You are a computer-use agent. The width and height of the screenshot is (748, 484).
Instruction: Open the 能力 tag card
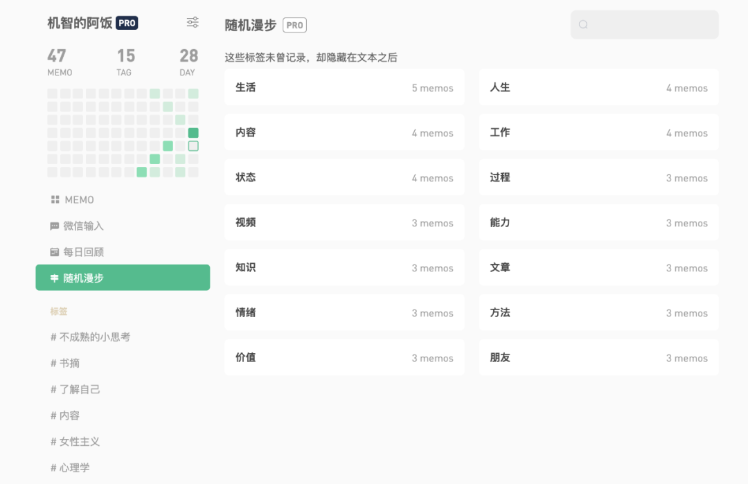(598, 222)
